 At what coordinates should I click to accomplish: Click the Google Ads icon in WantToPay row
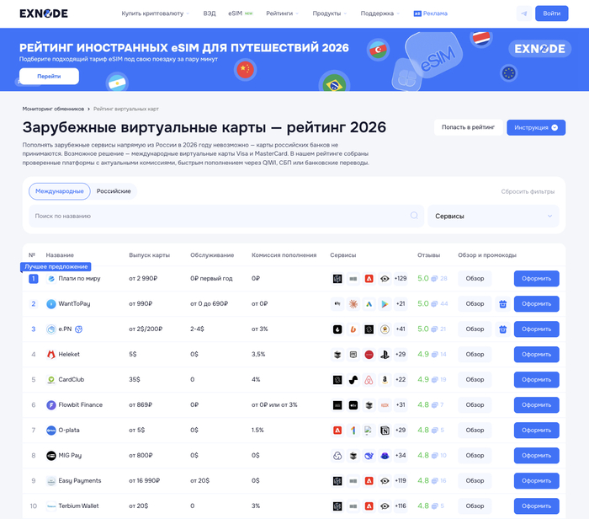click(369, 304)
